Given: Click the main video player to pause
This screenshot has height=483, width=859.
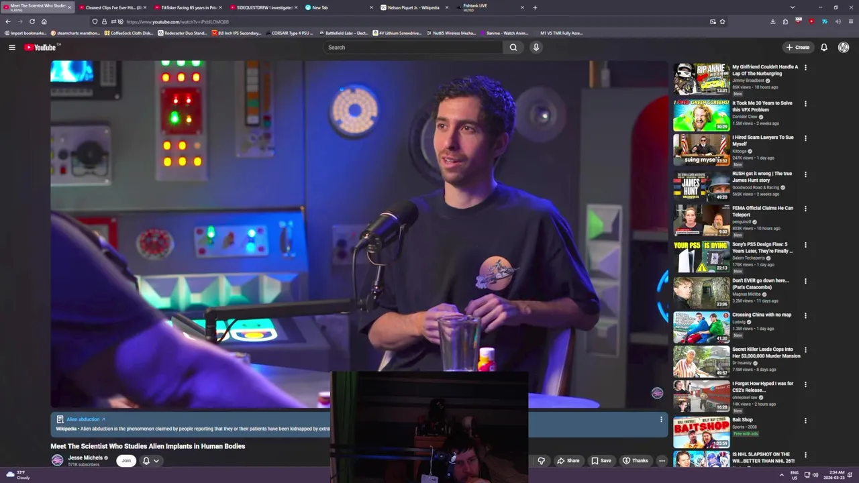Looking at the screenshot, I should (359, 234).
